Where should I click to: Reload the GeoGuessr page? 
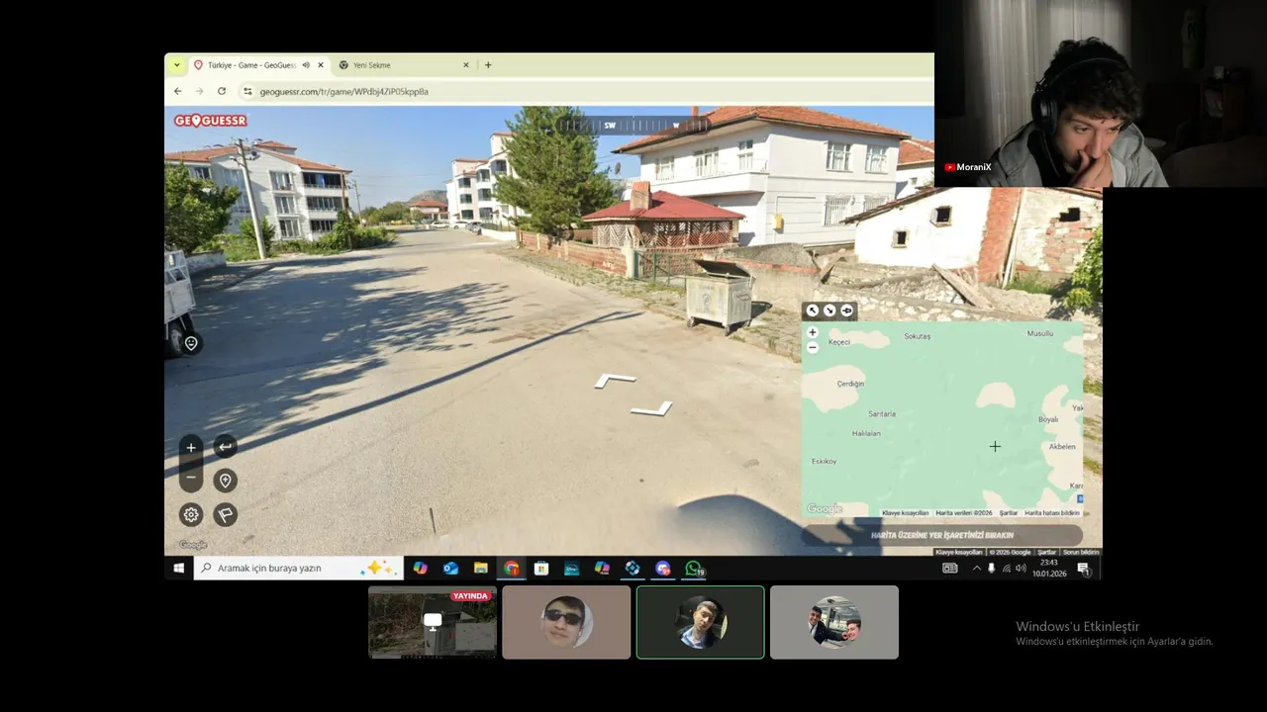point(222,91)
